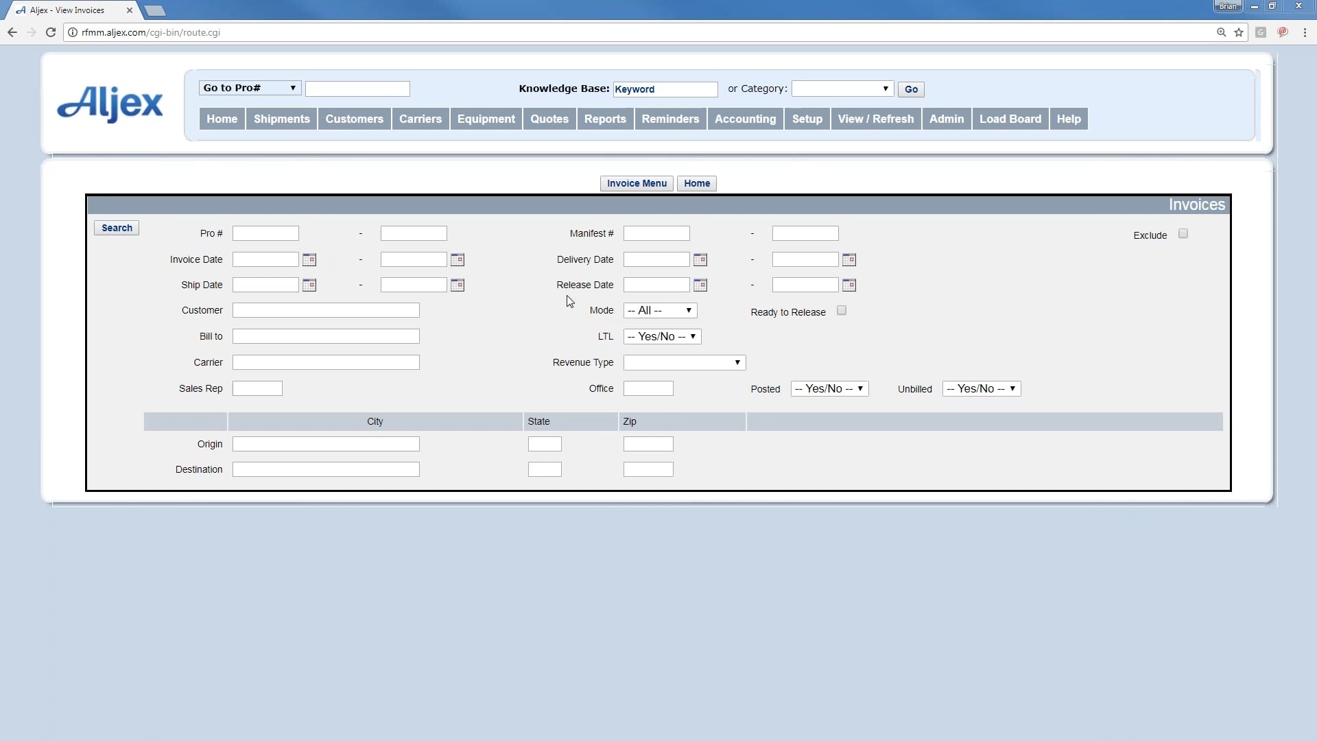The width and height of the screenshot is (1317, 741).
Task: Click the Aljex logo
Action: pyautogui.click(x=110, y=104)
